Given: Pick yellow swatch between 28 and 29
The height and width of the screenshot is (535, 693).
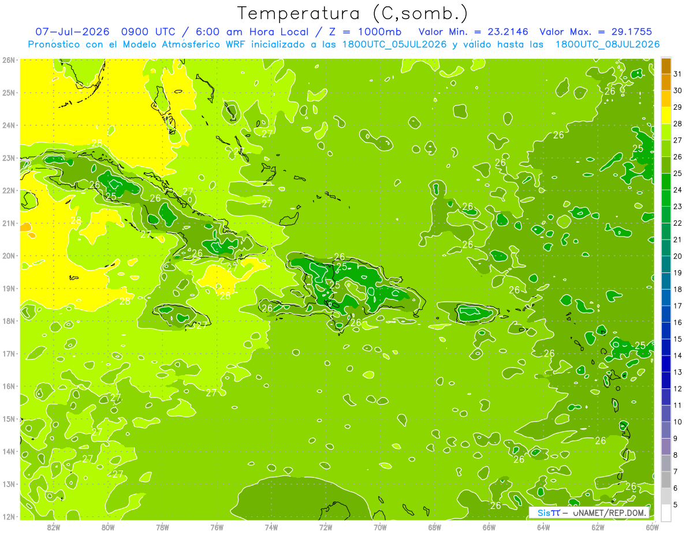Looking at the screenshot, I should tap(666, 116).
